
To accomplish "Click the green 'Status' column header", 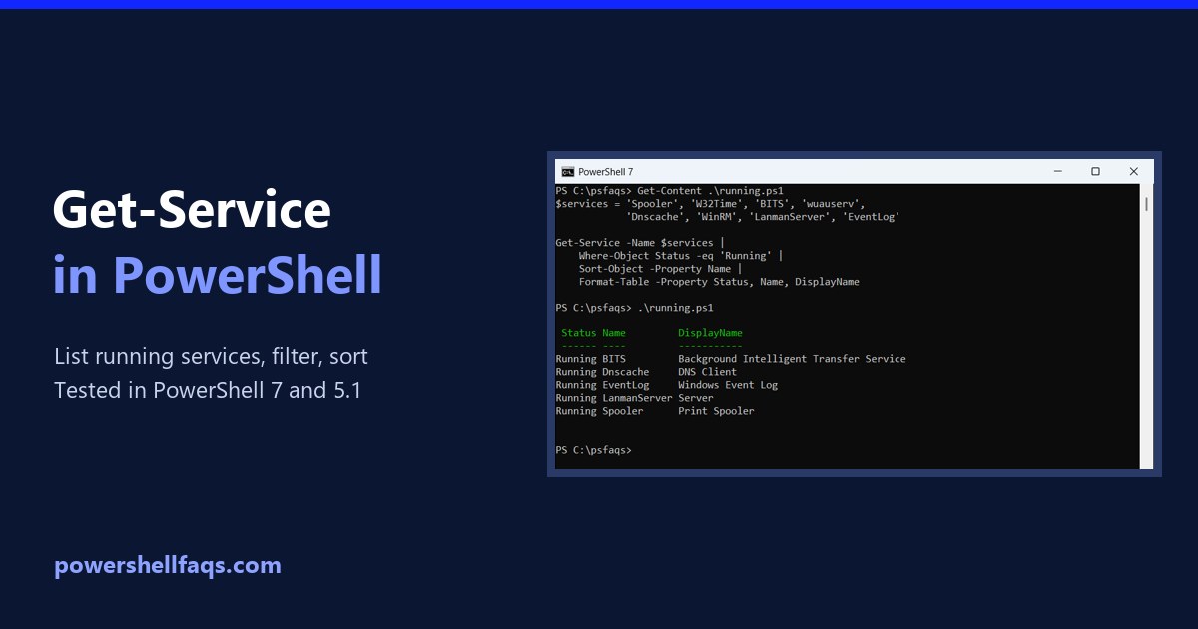I will pos(579,333).
